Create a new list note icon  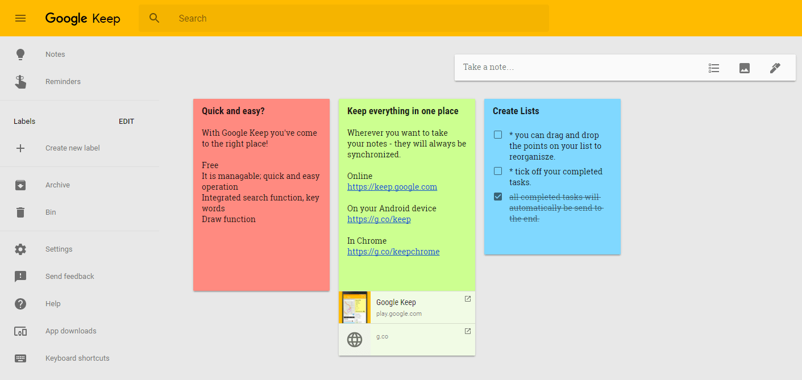coord(714,68)
